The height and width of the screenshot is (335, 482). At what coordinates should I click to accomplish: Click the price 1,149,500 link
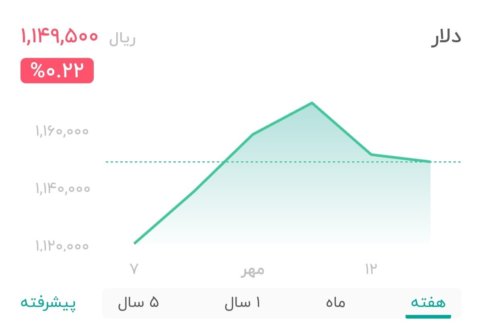click(59, 36)
